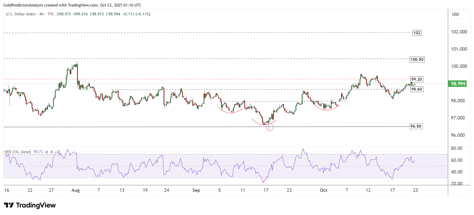Select the boxed 100.50 level label

click(x=417, y=59)
